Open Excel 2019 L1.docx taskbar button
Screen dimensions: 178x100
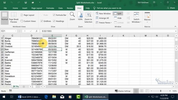(29, 97)
